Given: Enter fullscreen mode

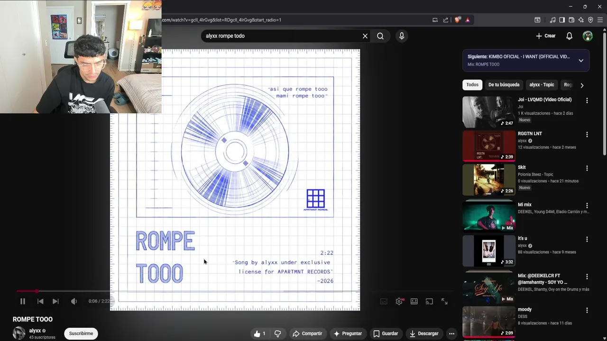Looking at the screenshot, I should coord(444,301).
